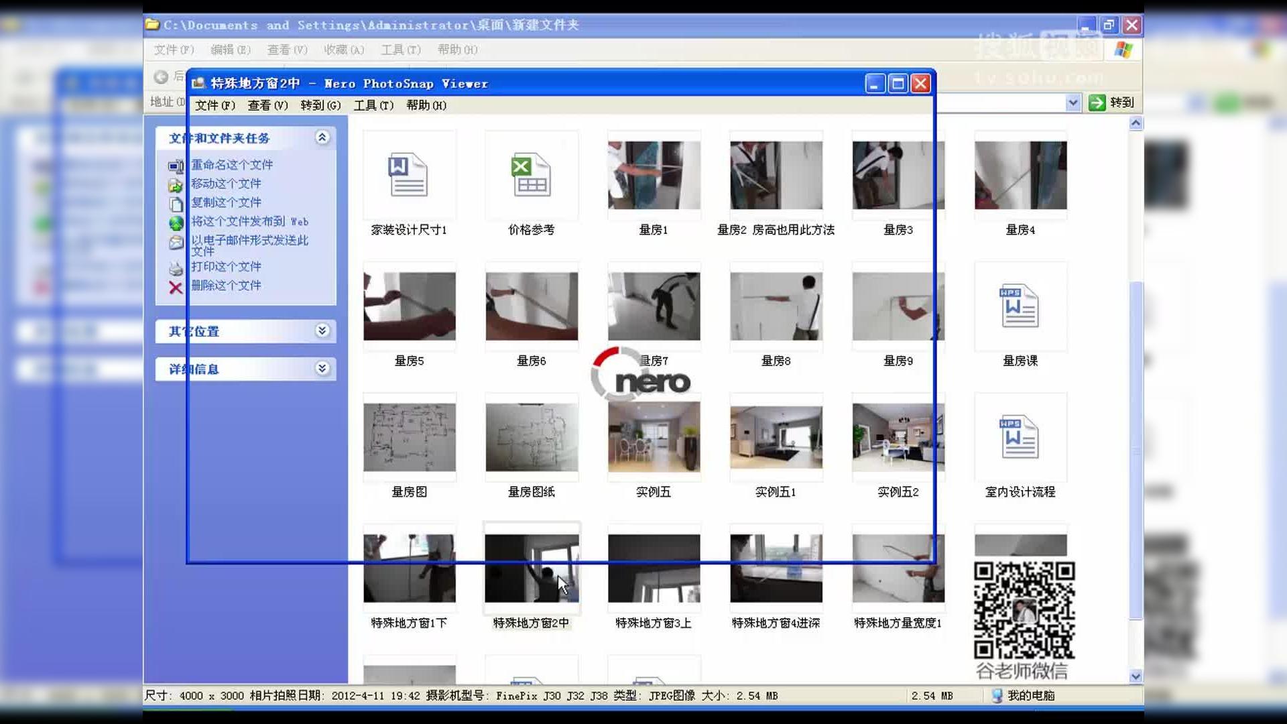Select the 实例五1 living room thumbnail

776,437
